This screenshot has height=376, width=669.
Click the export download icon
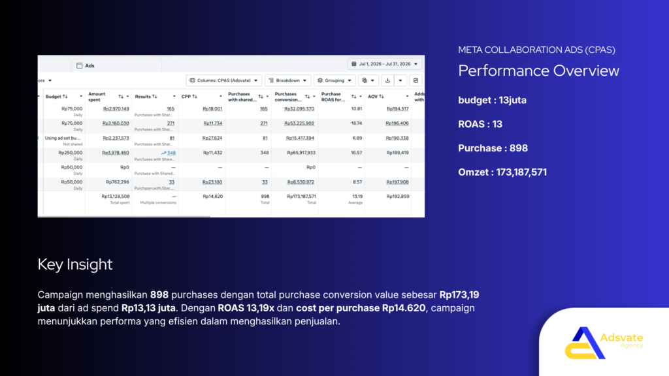click(x=387, y=80)
